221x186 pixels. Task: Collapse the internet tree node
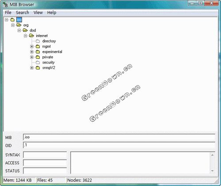point(25,36)
